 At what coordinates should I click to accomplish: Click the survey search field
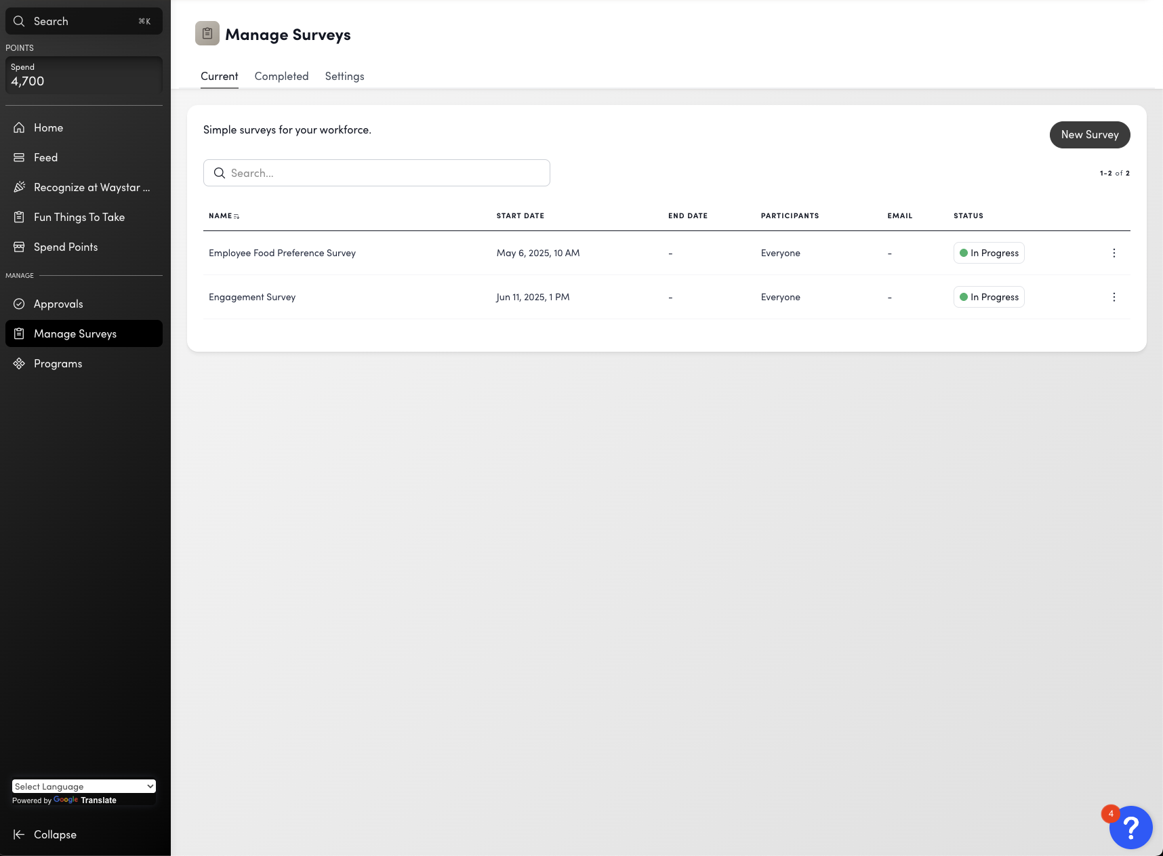click(x=377, y=173)
